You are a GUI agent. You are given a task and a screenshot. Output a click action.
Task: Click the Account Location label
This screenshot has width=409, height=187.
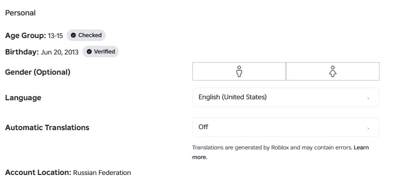[x=38, y=173]
